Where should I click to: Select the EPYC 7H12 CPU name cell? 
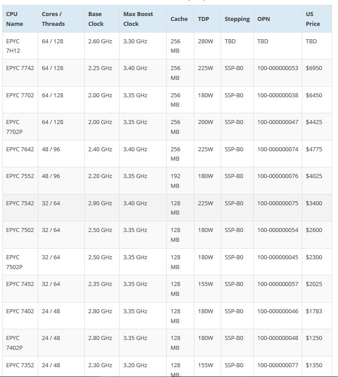(x=20, y=46)
